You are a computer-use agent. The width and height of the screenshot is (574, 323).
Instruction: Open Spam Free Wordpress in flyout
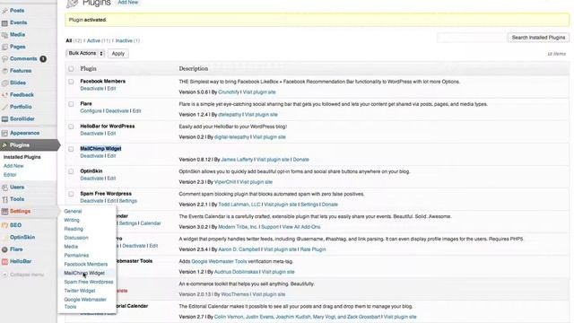point(89,282)
